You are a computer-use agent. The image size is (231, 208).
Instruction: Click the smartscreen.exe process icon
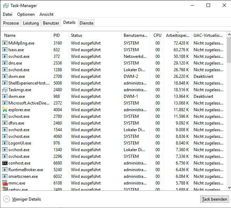[5, 176]
